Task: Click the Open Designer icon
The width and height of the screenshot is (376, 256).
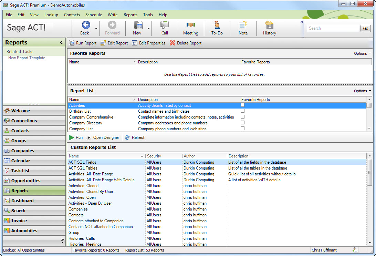Action: [89, 138]
